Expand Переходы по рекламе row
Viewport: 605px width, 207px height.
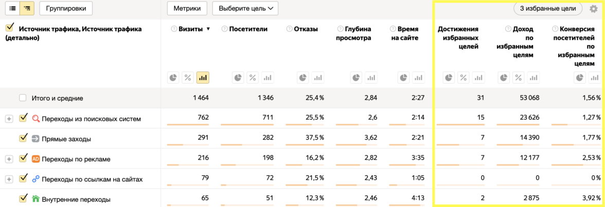pyautogui.click(x=9, y=159)
